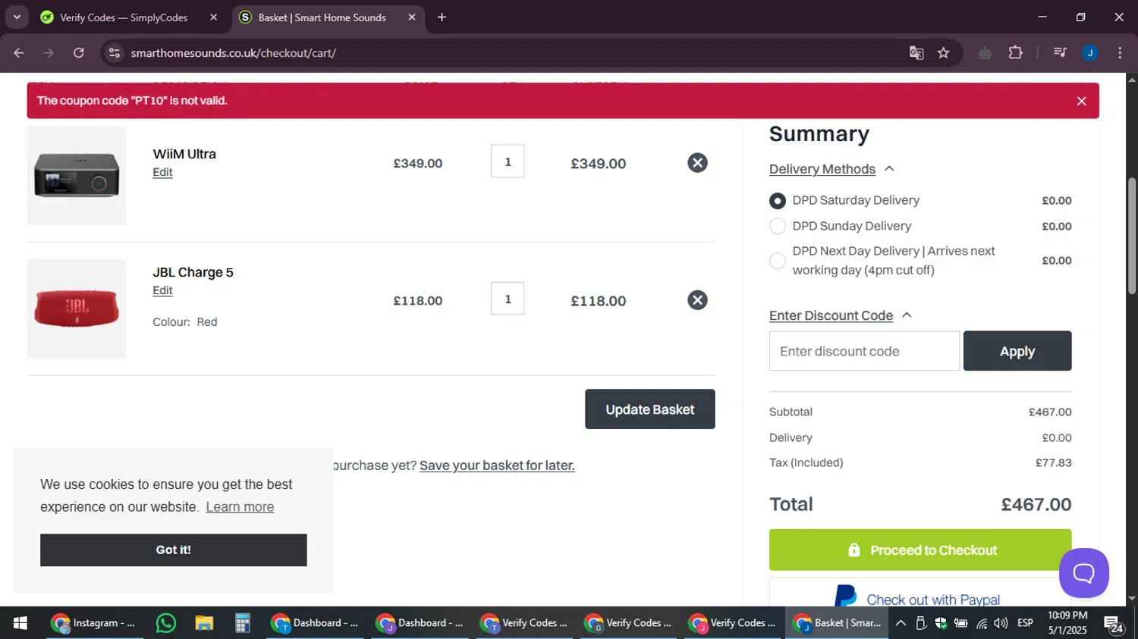The height and width of the screenshot is (639, 1138).
Task: Reload the basket page
Action: click(79, 53)
